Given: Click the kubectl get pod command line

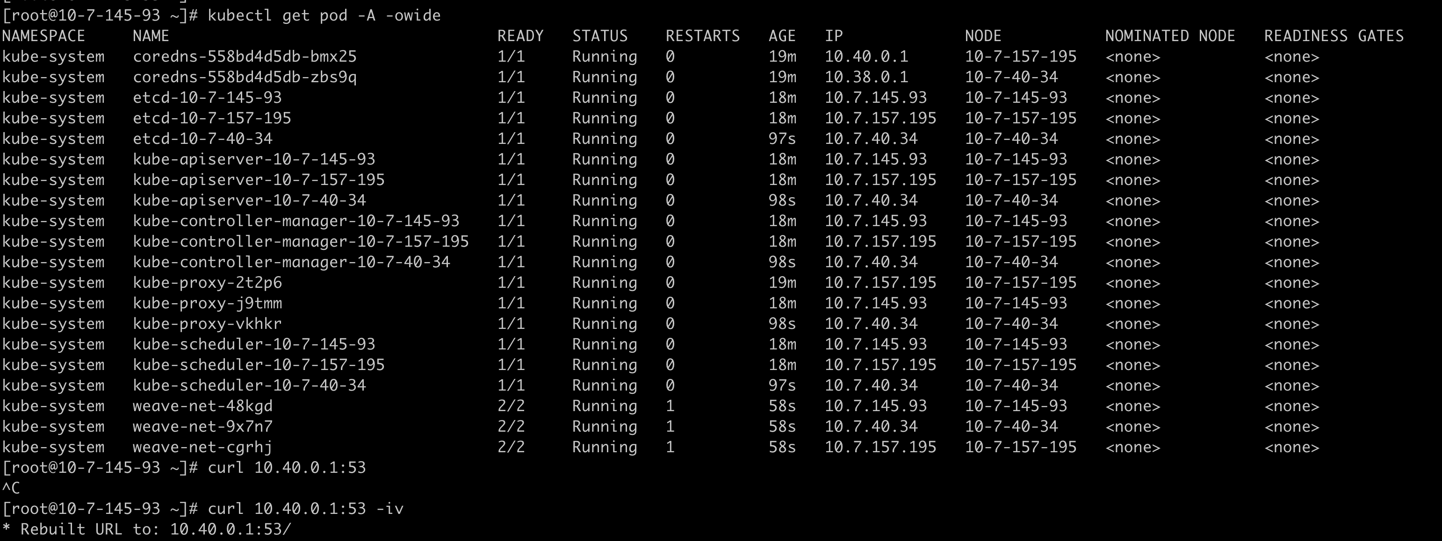Looking at the screenshot, I should (324, 15).
